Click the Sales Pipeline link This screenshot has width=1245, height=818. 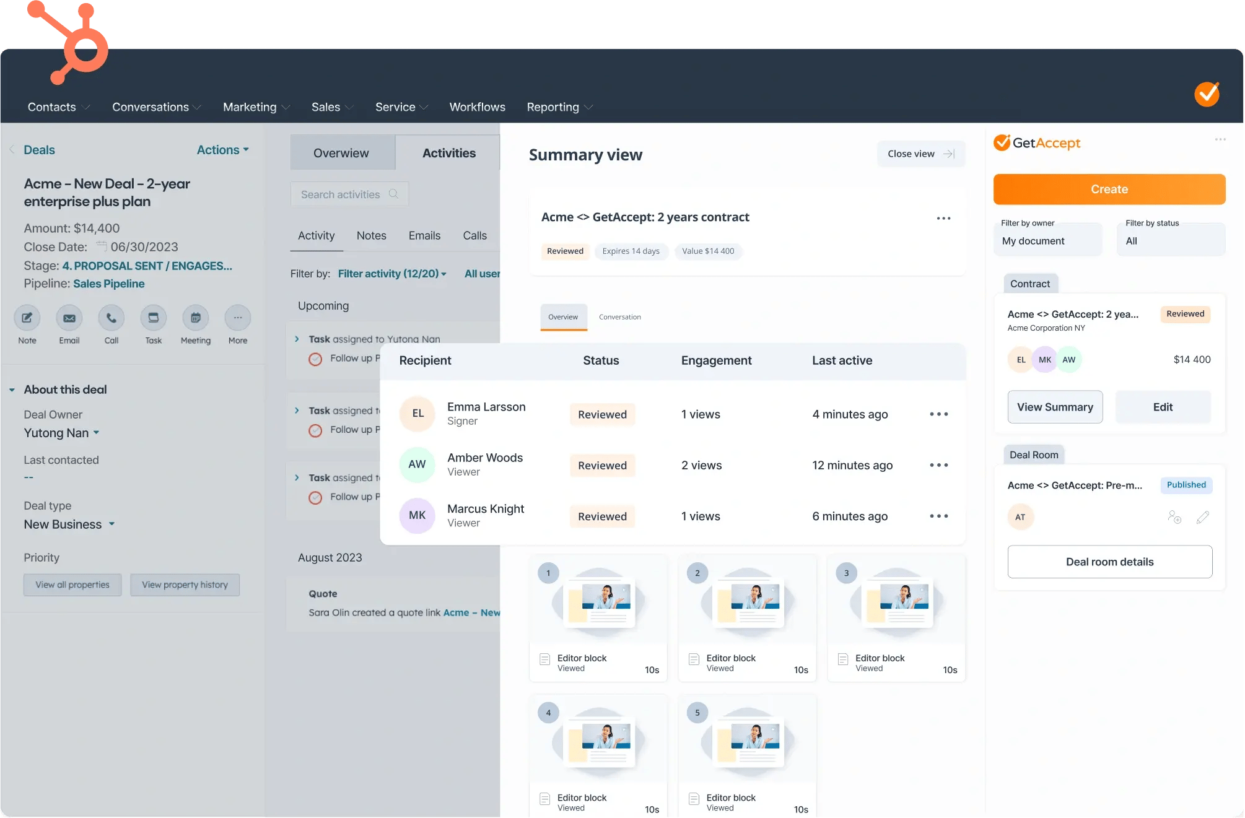coord(108,284)
